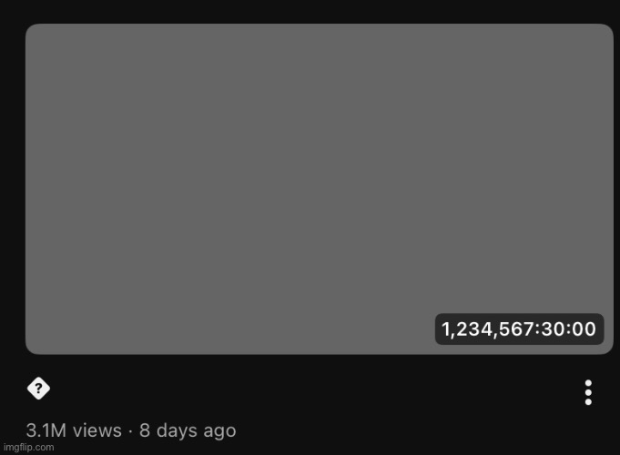
Task: Click the views and date metadata line
Action: 130,430
